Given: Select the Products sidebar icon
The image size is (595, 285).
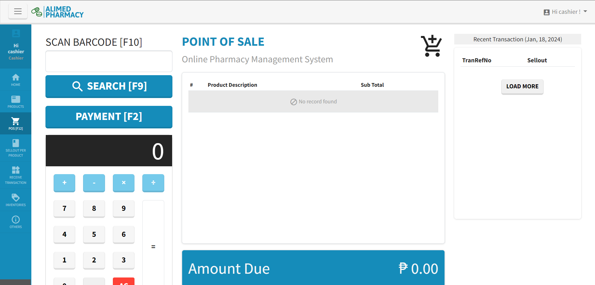Looking at the screenshot, I should [x=16, y=101].
